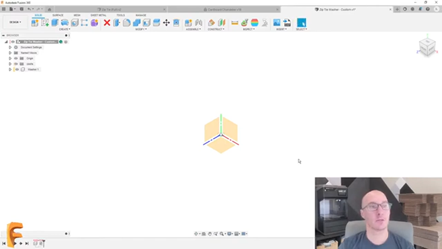Click the Create Sketch tool icon

point(45,22)
